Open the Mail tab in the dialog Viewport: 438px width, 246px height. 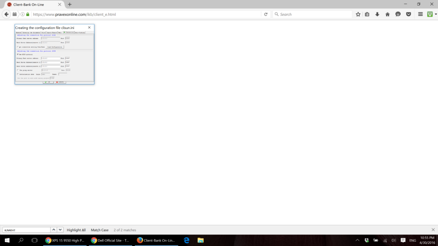point(60,32)
